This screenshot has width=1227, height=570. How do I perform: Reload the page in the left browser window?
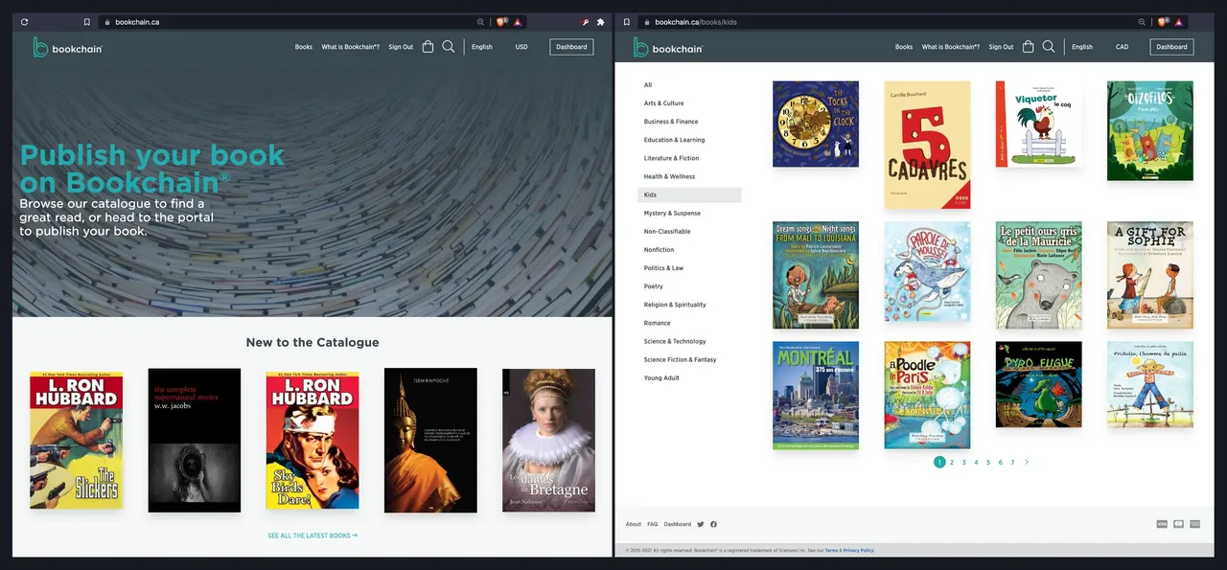click(x=24, y=21)
